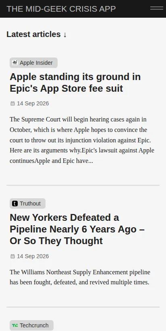Screen dimensions: 166x331
Task: Click the Supreme Court summary paragraph
Action: pyautogui.click(x=82, y=140)
